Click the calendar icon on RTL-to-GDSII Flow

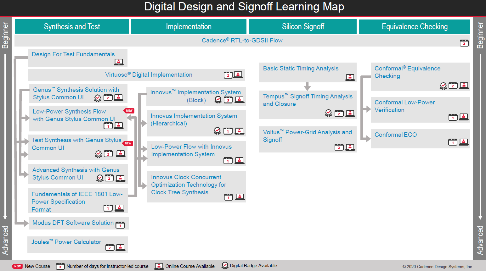(464, 43)
